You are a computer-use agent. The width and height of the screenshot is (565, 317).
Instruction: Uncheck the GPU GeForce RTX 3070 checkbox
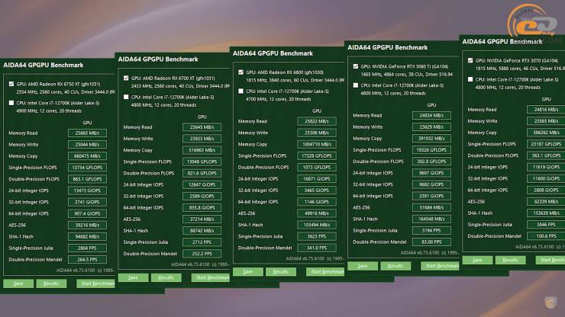click(x=470, y=60)
